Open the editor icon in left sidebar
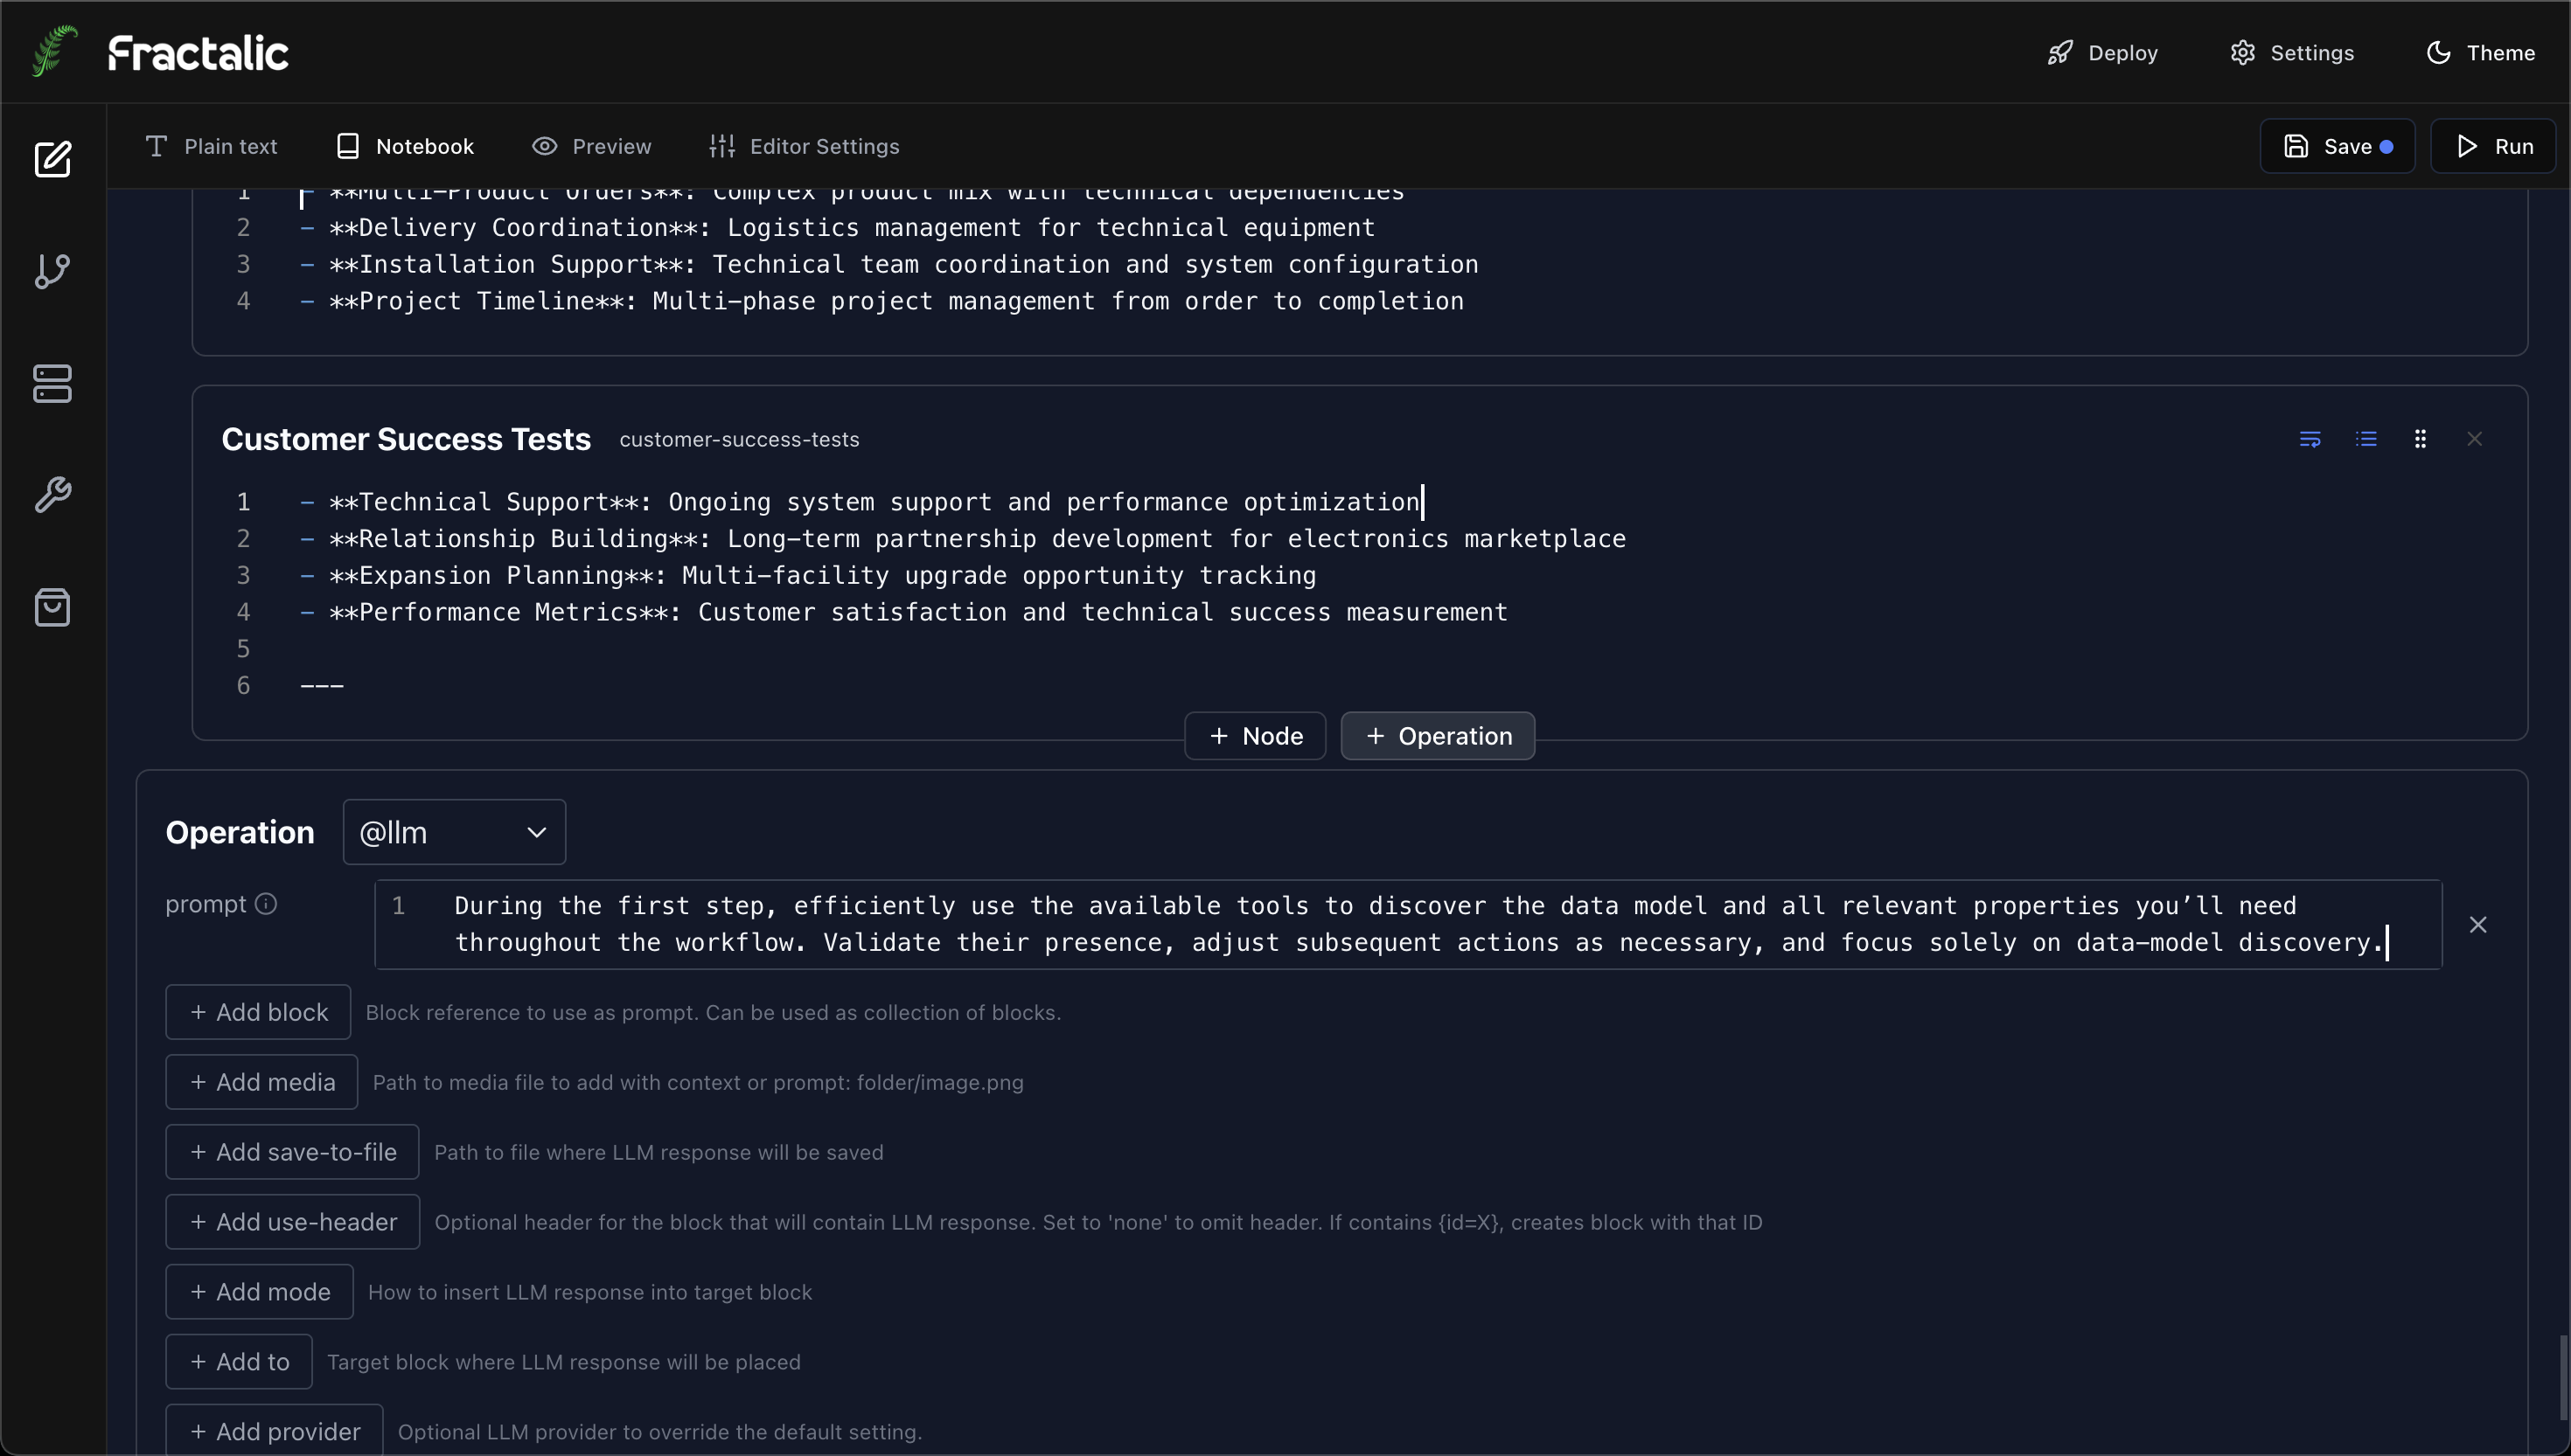The width and height of the screenshot is (2571, 1456). coord(53,159)
